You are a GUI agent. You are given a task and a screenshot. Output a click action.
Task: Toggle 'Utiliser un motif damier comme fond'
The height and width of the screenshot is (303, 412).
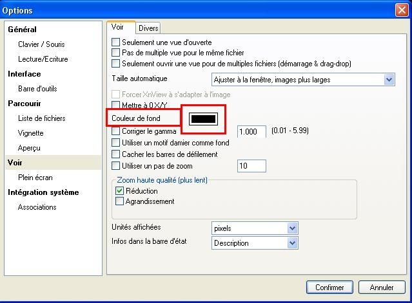pos(117,143)
